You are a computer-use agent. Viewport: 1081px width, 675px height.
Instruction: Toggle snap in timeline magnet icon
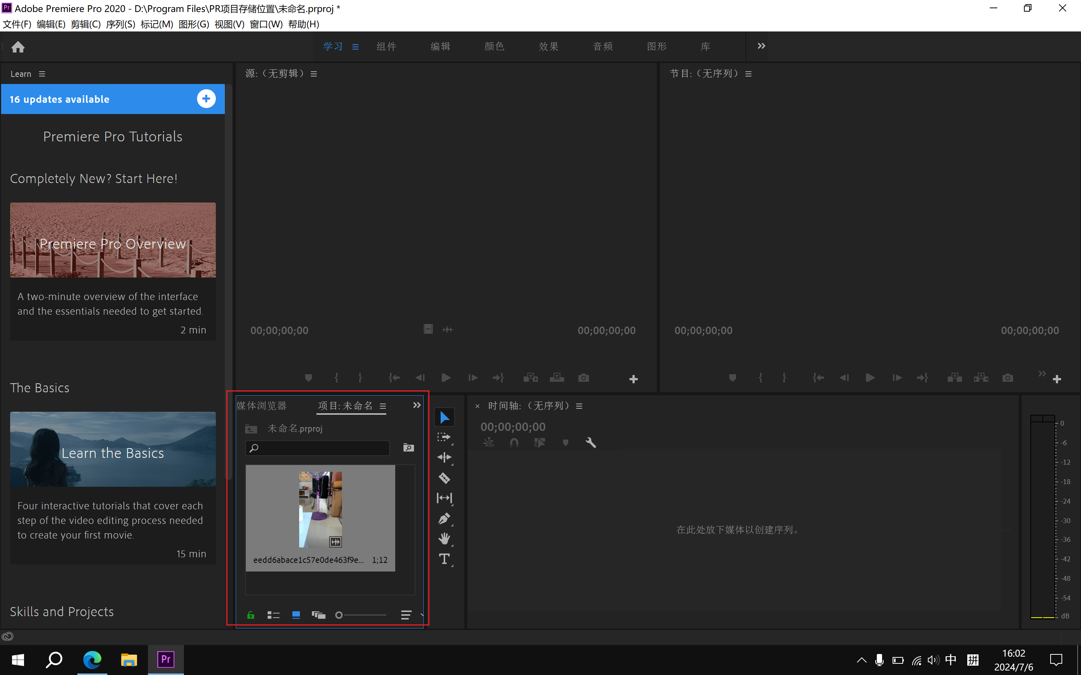(514, 443)
